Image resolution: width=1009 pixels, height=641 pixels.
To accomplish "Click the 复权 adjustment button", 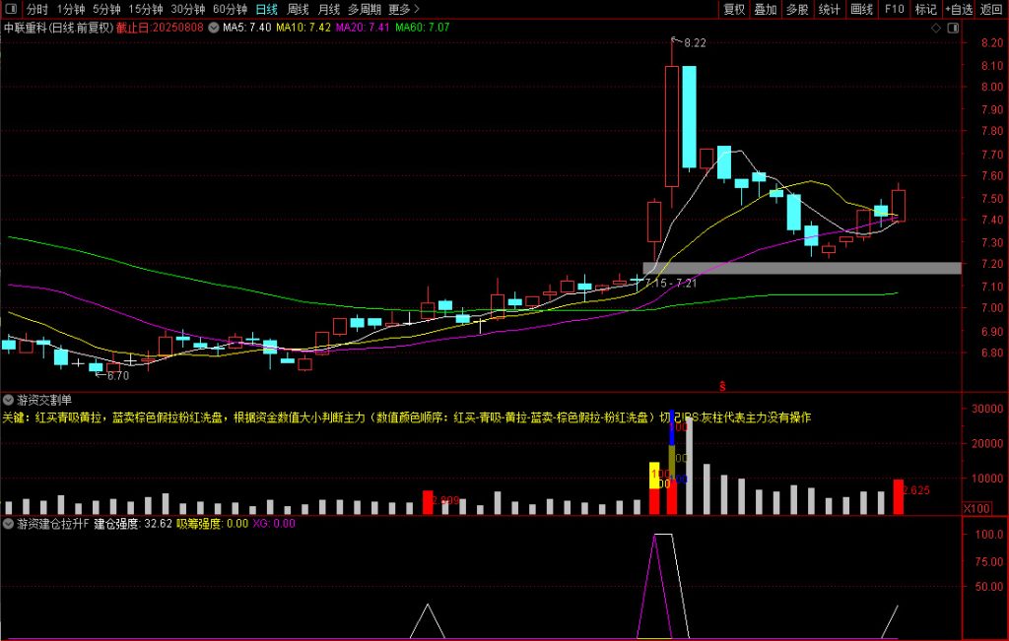I will (x=734, y=9).
